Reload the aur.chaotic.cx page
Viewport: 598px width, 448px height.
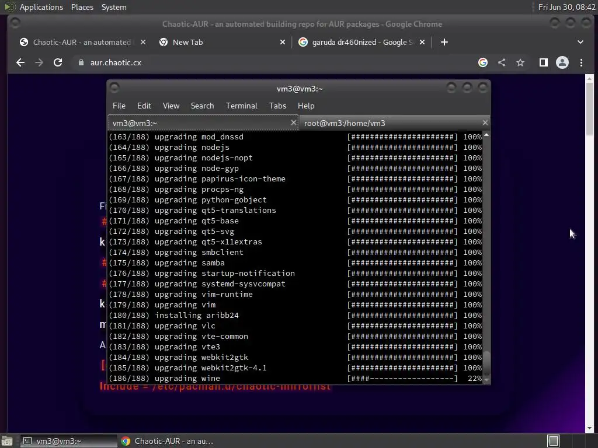tap(58, 62)
